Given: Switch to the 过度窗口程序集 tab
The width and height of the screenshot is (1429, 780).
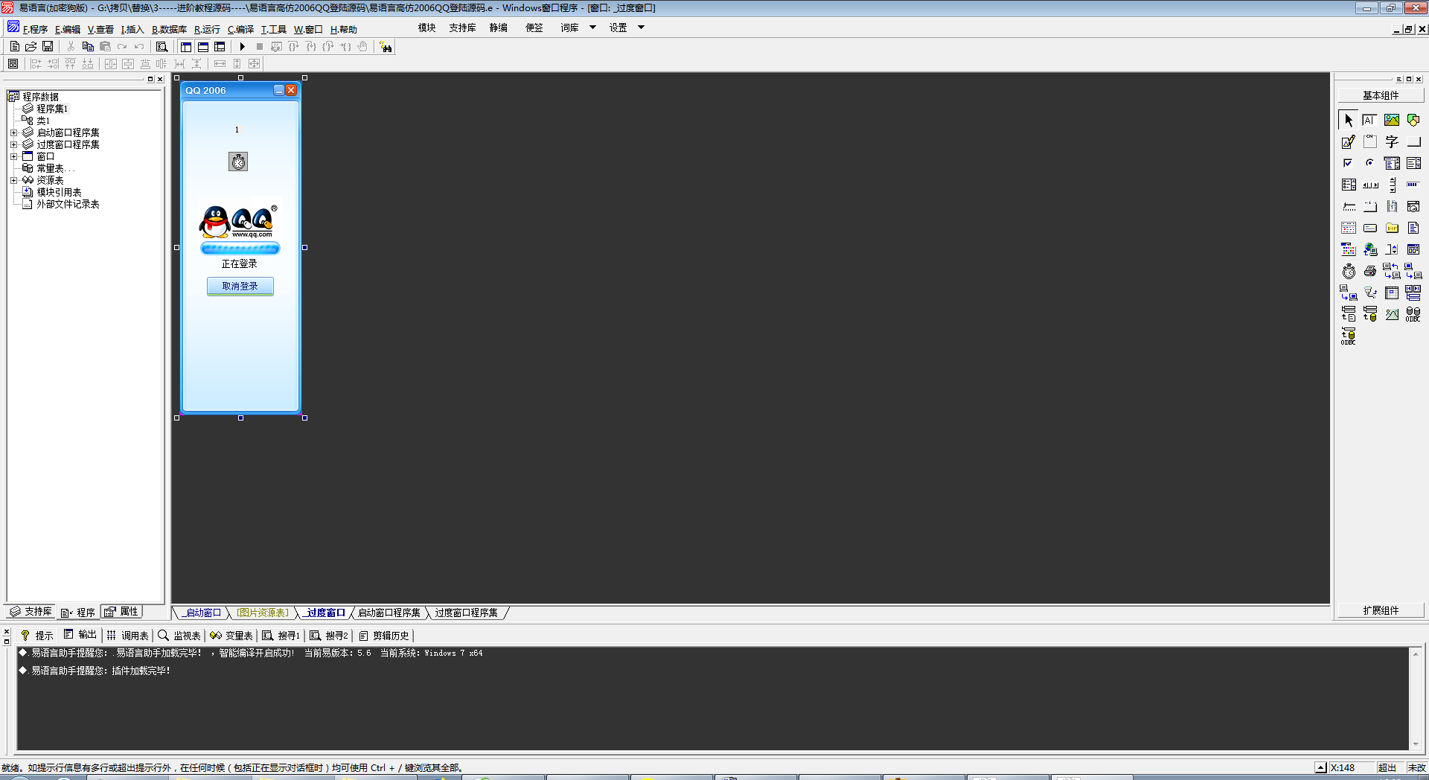Looking at the screenshot, I should (467, 613).
